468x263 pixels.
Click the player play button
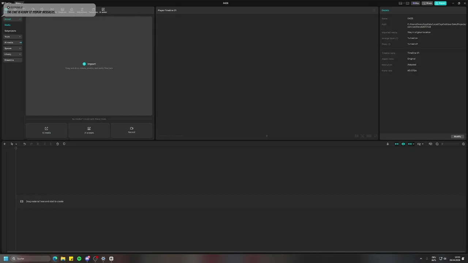pos(267,136)
